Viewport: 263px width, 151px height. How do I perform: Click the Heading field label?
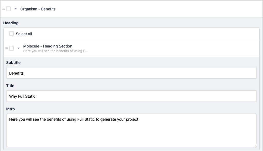[11, 23]
